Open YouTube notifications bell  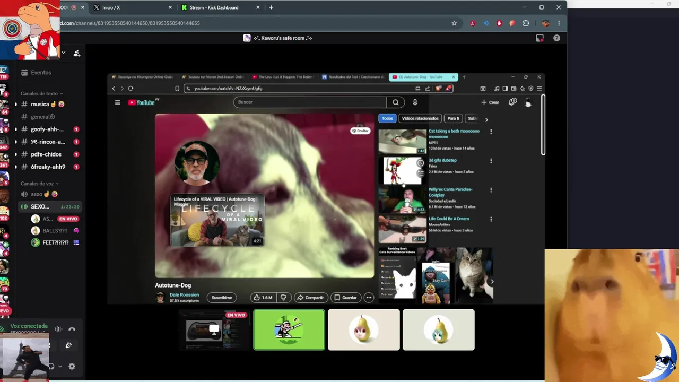pos(512,102)
